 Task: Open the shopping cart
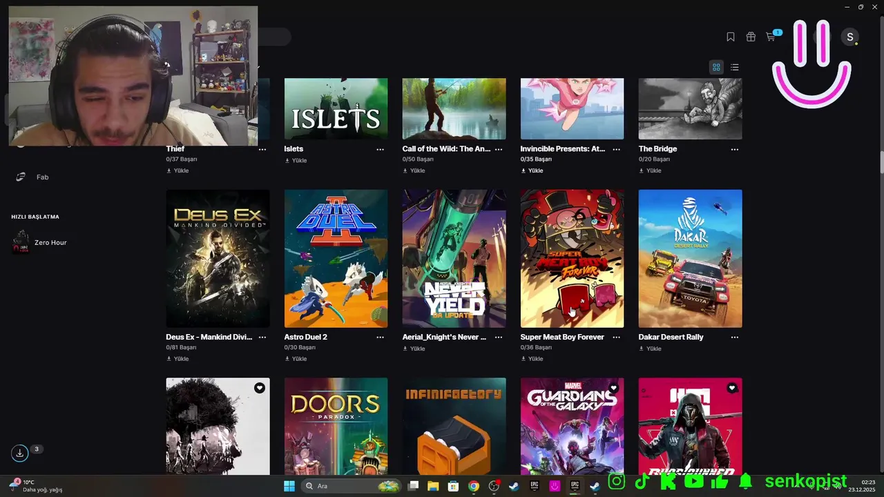click(x=771, y=37)
